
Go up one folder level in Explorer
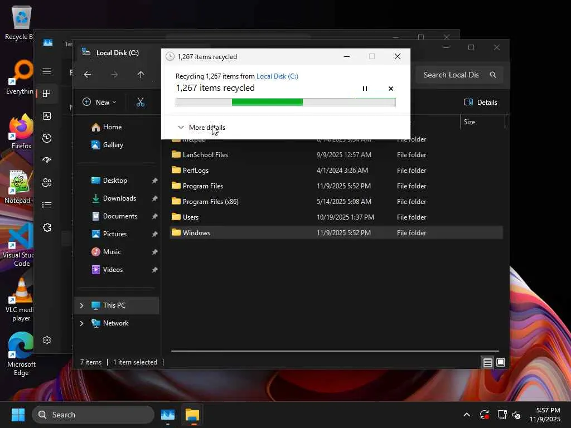click(x=141, y=75)
